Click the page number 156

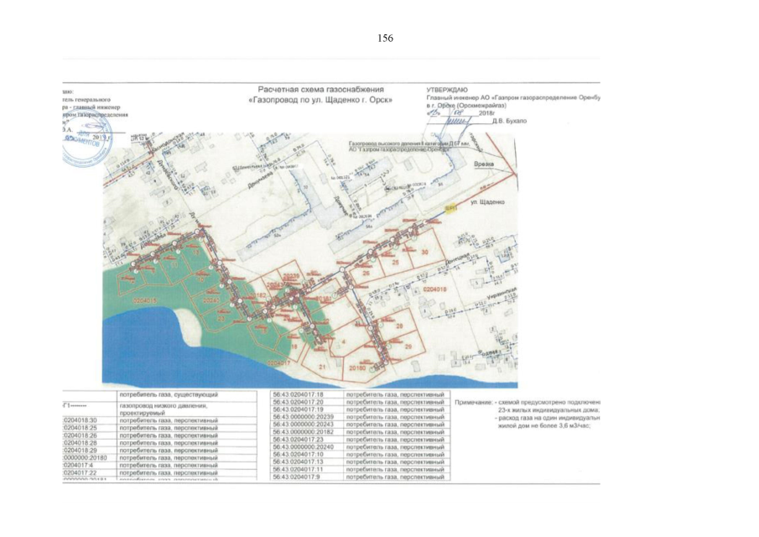(385, 39)
